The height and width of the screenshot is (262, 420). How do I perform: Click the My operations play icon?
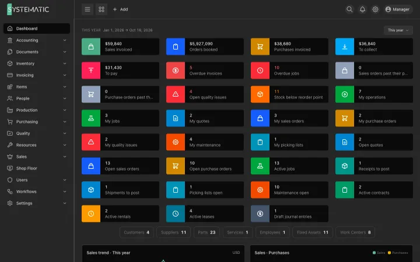click(345, 94)
